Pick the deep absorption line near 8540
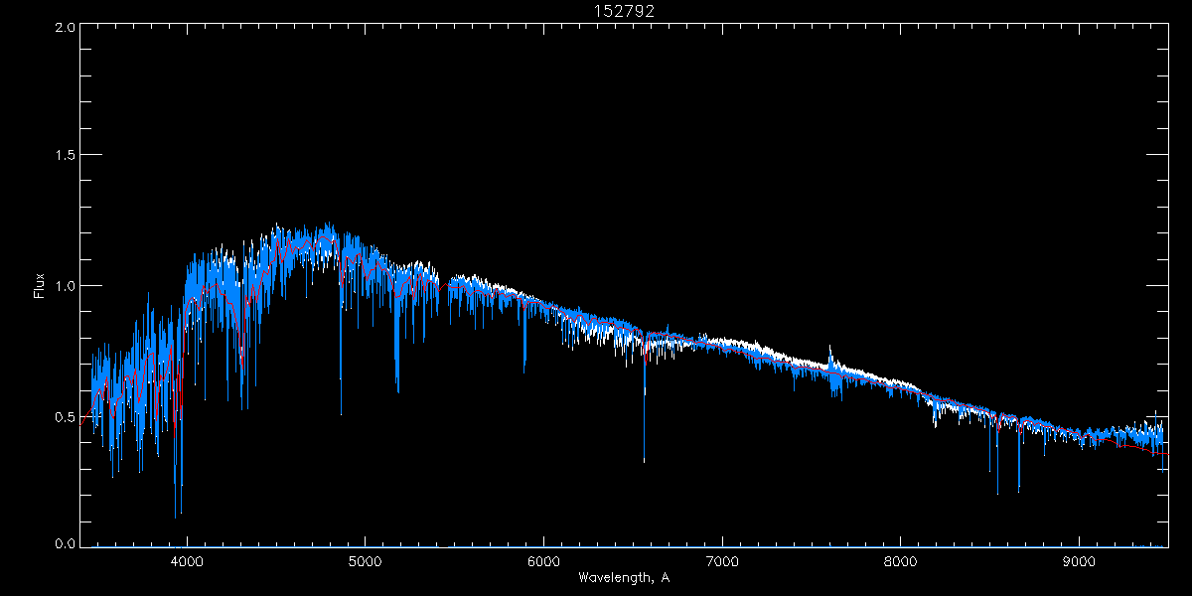Image resolution: width=1192 pixels, height=596 pixels. [x=997, y=491]
